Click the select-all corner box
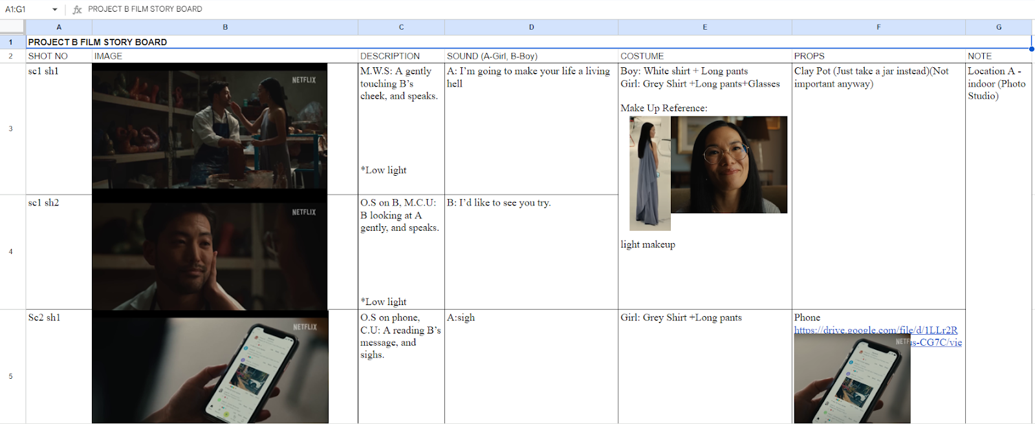Viewport: 1035px width, 424px height. (12, 27)
